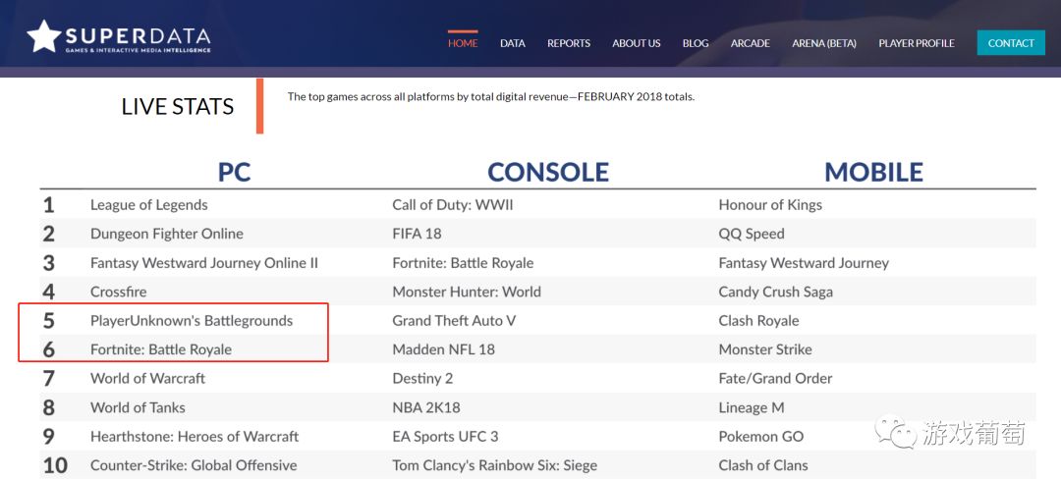This screenshot has height=480, width=1061.
Task: Click the CONTACT button
Action: coord(1011,42)
